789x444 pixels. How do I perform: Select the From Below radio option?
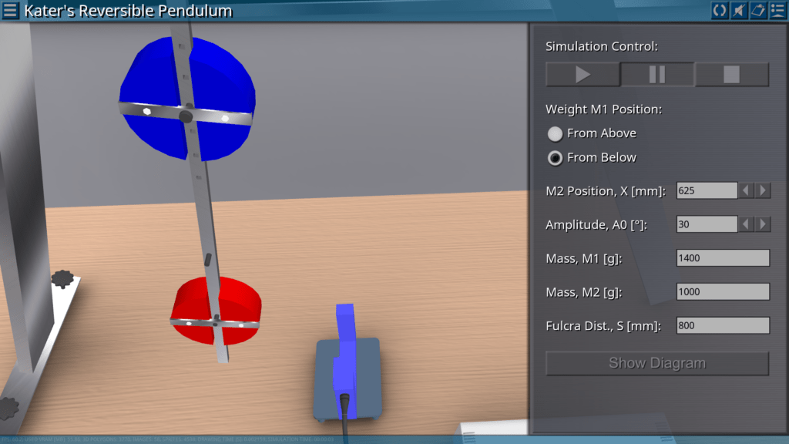tap(555, 158)
